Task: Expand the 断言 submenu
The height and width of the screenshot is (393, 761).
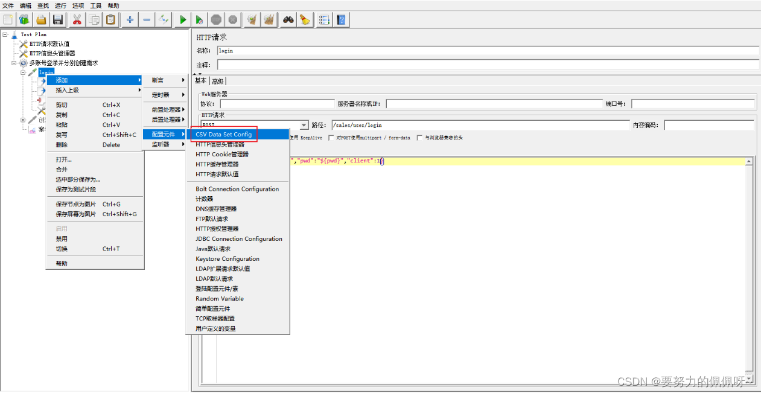Action: click(x=165, y=80)
